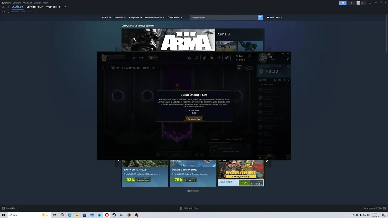Open İstek Listesi wishlist link
388x218 pixels.
[275, 18]
